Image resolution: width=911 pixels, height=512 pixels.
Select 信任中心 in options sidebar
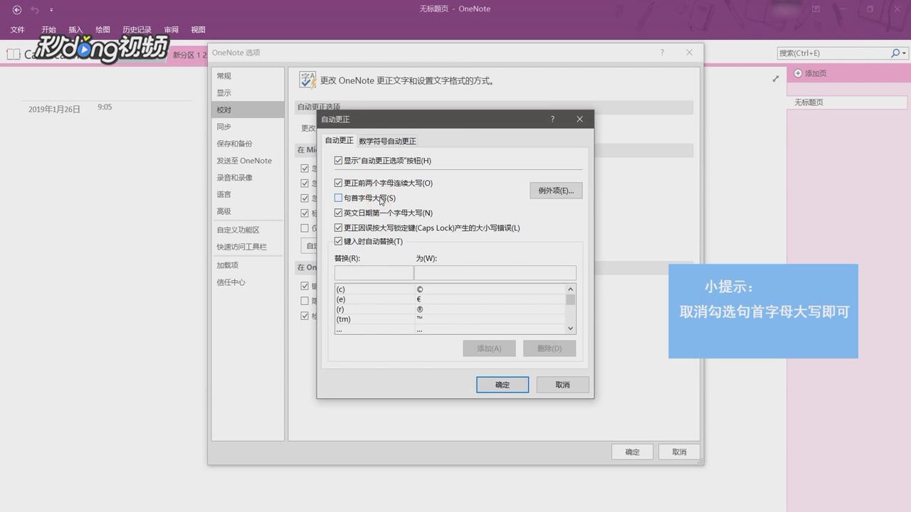tap(248, 282)
